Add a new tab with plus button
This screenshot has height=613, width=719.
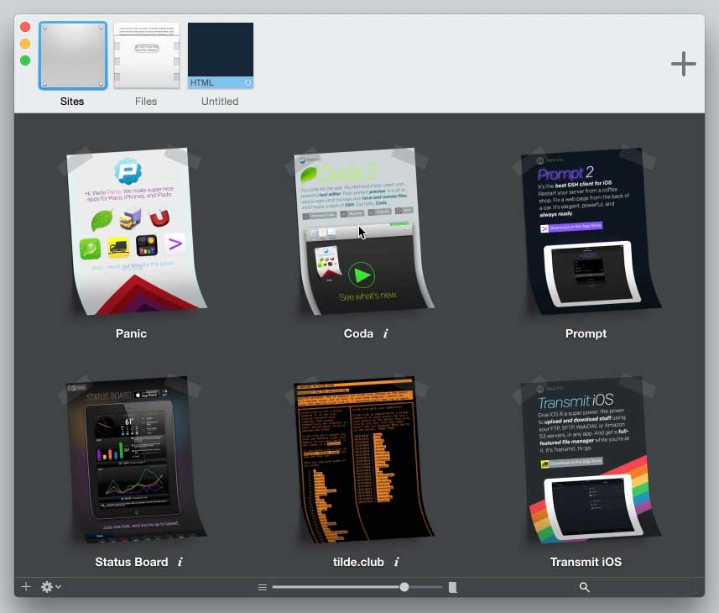pyautogui.click(x=683, y=64)
